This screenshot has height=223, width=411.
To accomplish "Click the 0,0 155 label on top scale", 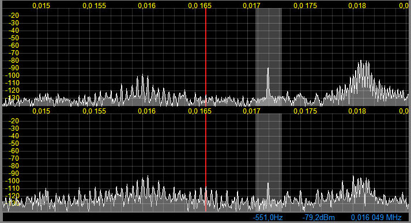I will tap(95, 6).
